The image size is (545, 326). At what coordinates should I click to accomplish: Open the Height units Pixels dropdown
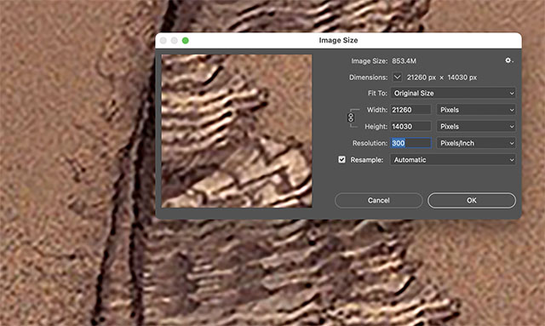[476, 127]
